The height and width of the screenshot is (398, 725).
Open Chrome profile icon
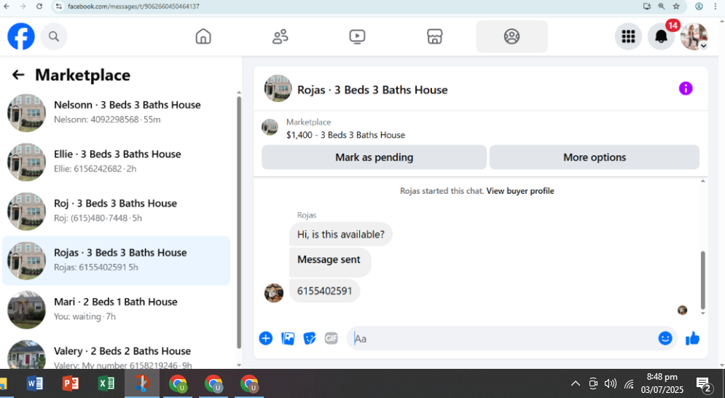coord(699,7)
